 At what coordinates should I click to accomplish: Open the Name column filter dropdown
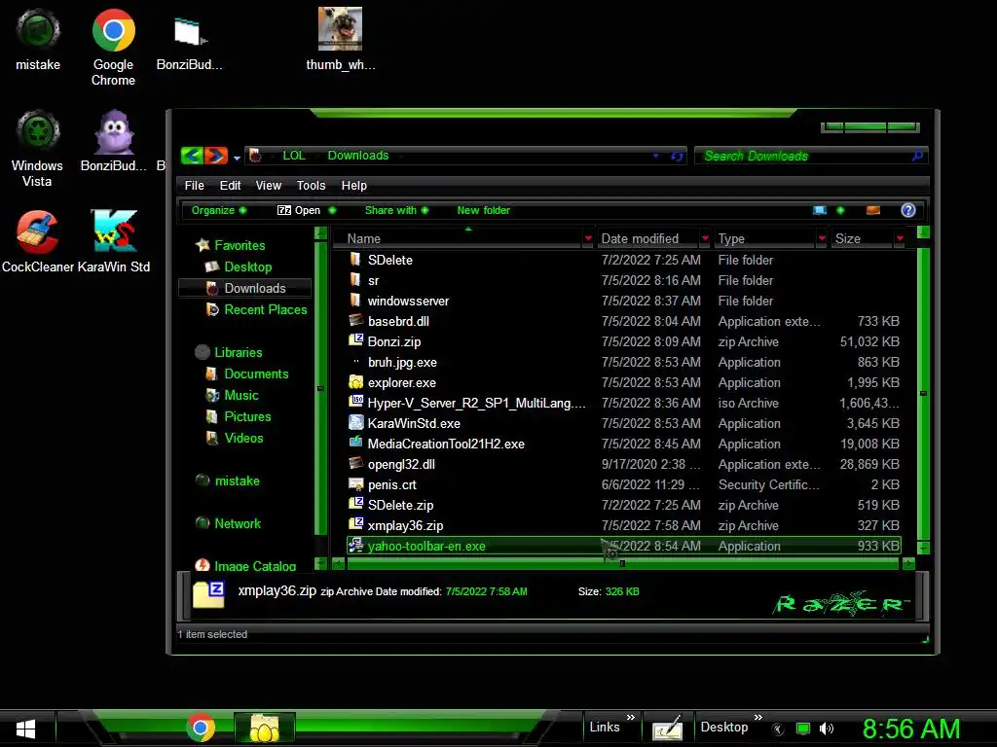588,239
